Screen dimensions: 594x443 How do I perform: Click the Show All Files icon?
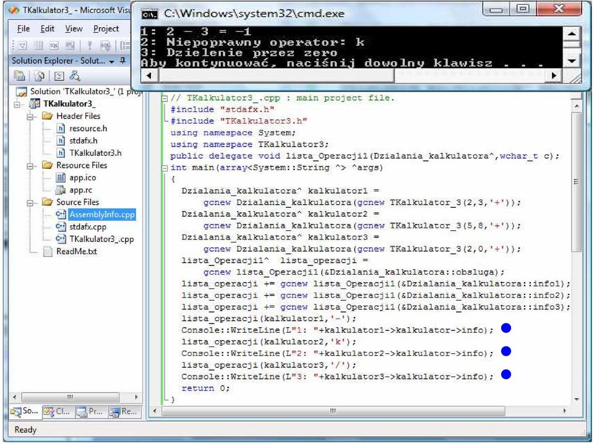(39, 76)
